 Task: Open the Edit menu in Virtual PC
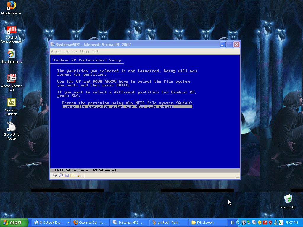click(66, 51)
